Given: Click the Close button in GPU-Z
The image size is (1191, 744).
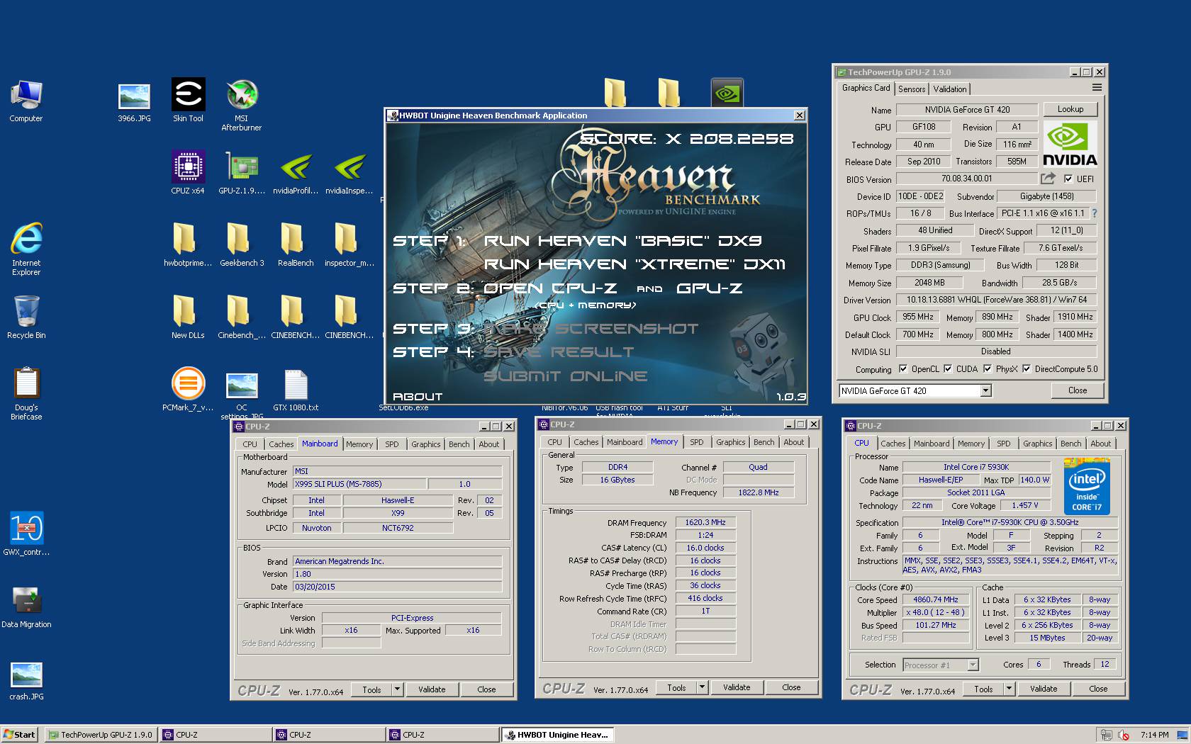Looking at the screenshot, I should (x=1078, y=390).
